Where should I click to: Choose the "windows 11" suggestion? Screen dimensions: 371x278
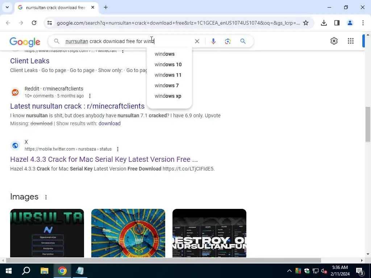[x=168, y=75]
